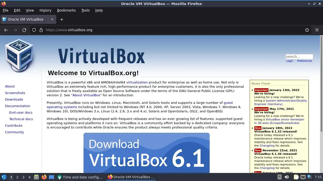Open the Firefox hamburger menu

(x=317, y=30)
